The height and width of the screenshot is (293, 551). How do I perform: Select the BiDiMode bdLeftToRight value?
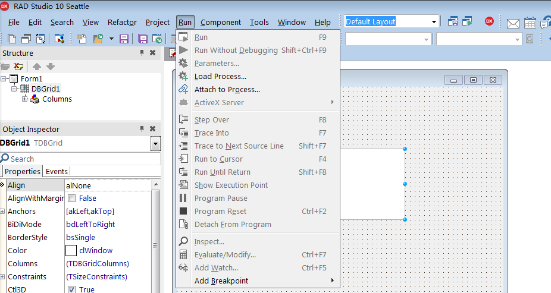click(90, 225)
